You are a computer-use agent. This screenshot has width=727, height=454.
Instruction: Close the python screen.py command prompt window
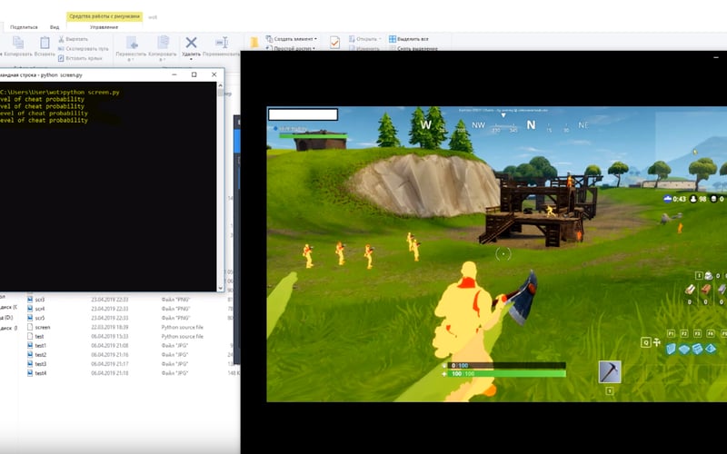[x=214, y=74]
